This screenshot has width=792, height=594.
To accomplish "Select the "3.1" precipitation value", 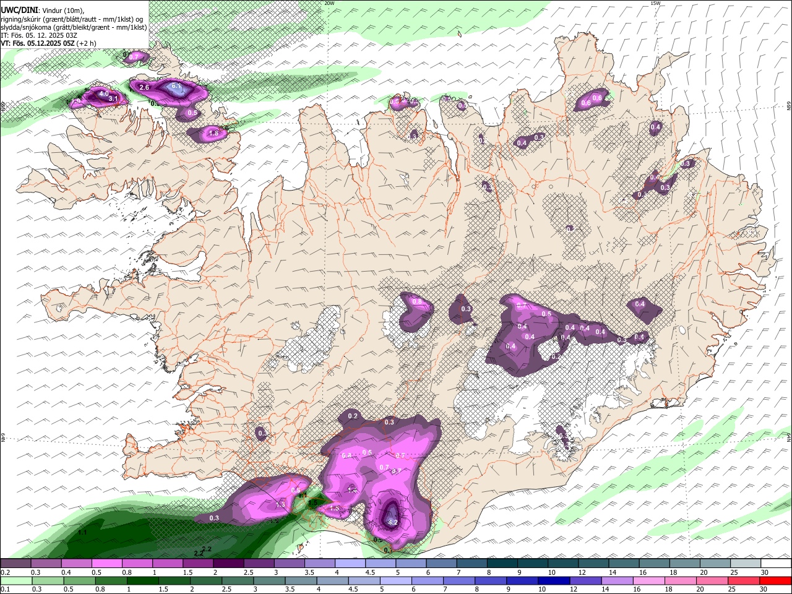I will pos(113,98).
